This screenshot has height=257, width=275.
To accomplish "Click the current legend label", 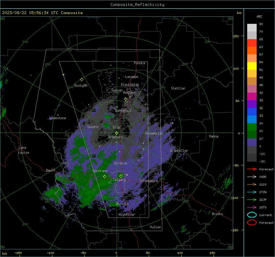I will pos(266,215).
